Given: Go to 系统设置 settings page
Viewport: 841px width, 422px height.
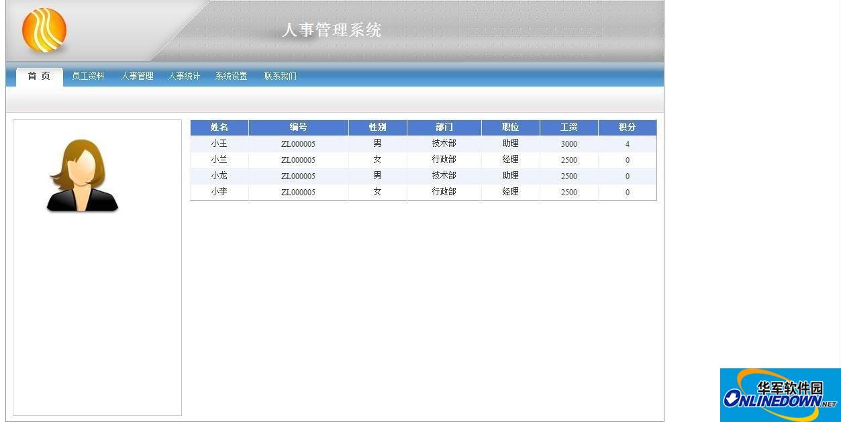Looking at the screenshot, I should tap(230, 76).
